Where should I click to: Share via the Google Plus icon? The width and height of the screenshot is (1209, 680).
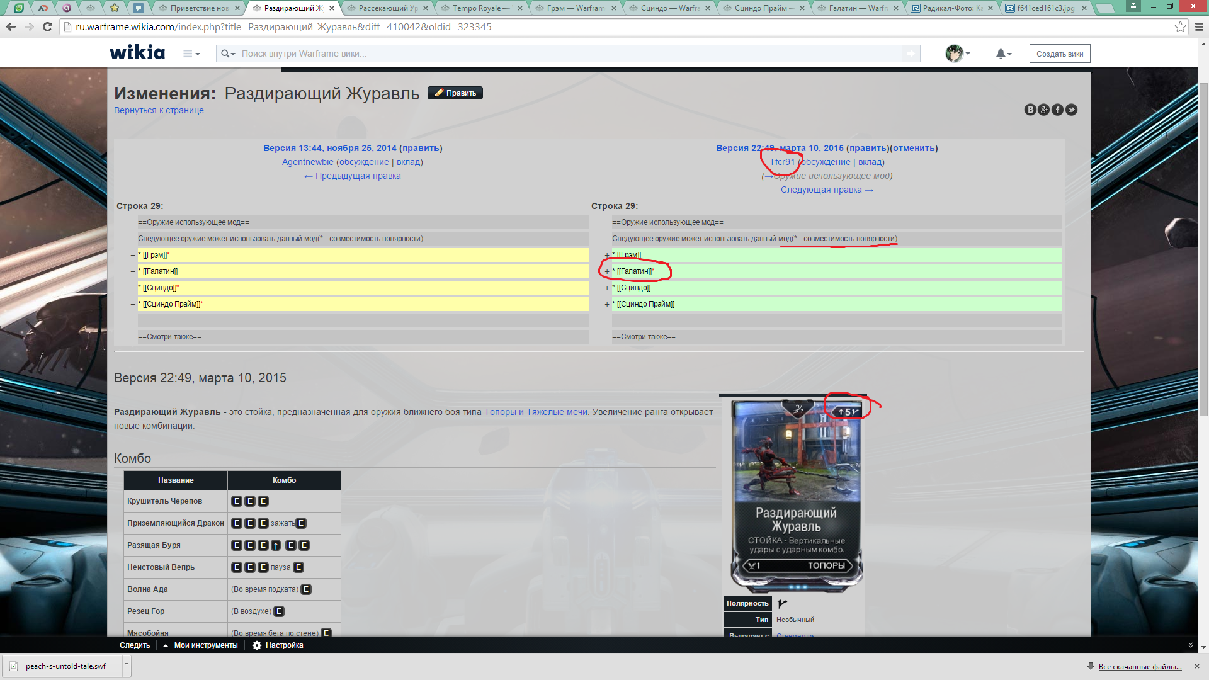(x=1044, y=110)
